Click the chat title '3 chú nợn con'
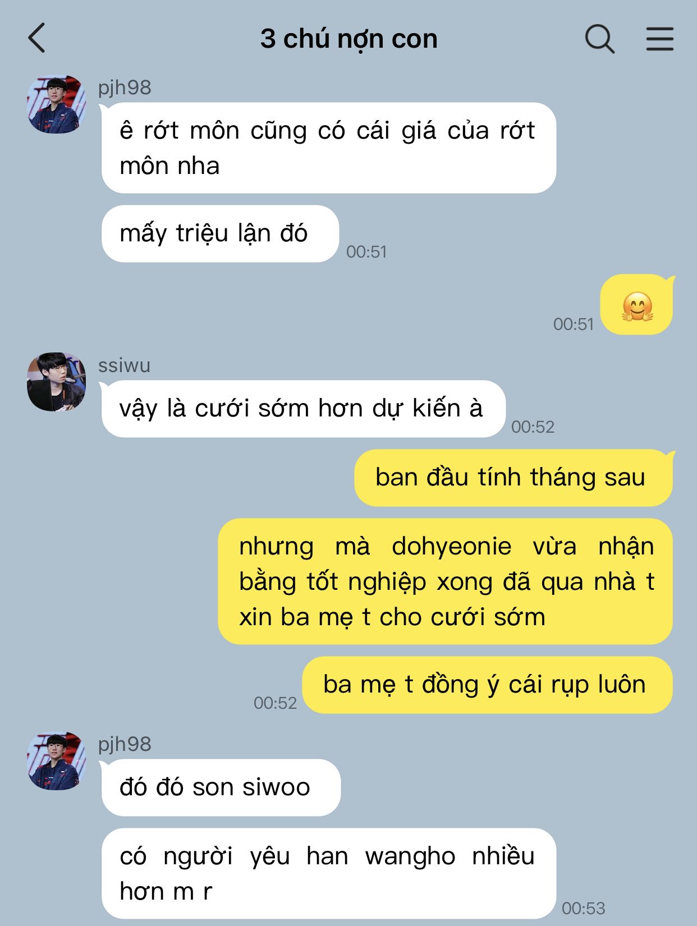The width and height of the screenshot is (697, 926). click(x=349, y=39)
